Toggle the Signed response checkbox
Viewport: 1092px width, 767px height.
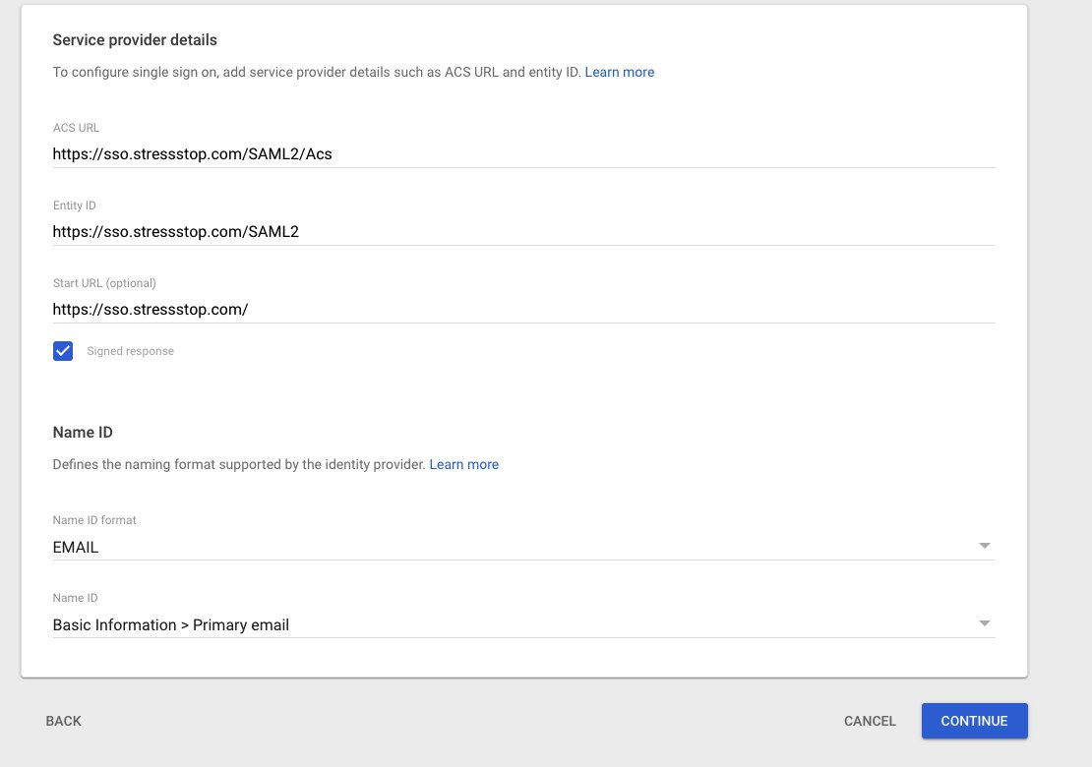point(63,351)
